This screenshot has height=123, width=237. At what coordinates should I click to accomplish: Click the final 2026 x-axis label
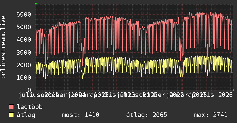[x=225, y=95]
